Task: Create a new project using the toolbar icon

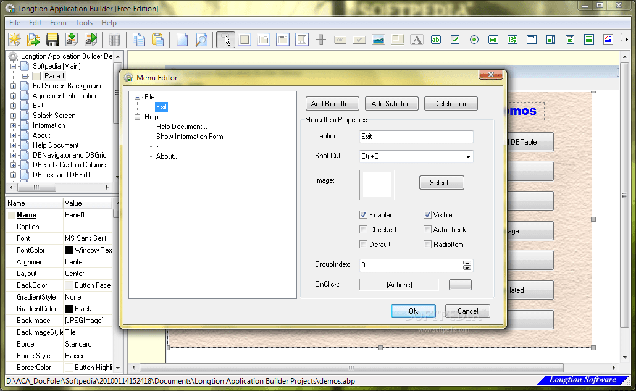Action: pos(14,39)
